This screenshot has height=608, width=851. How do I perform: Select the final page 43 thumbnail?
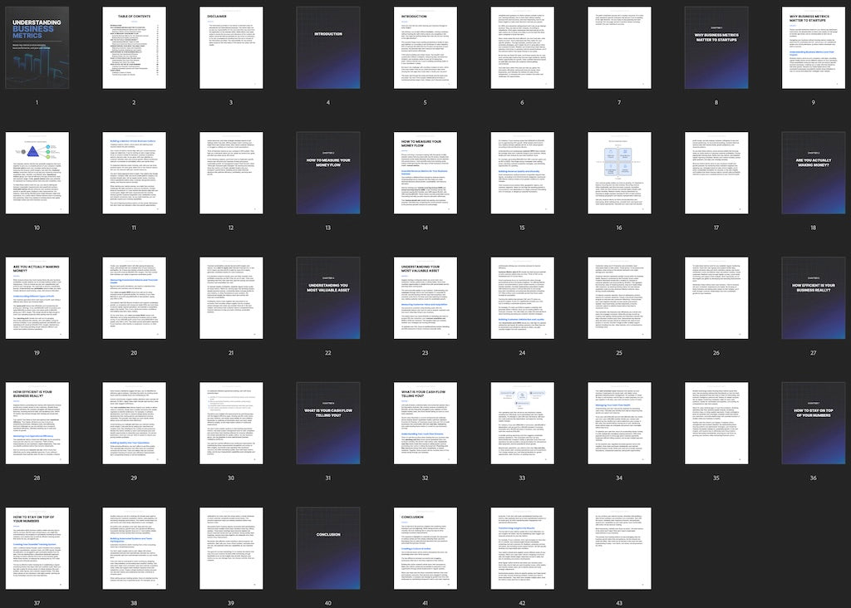tap(619, 547)
